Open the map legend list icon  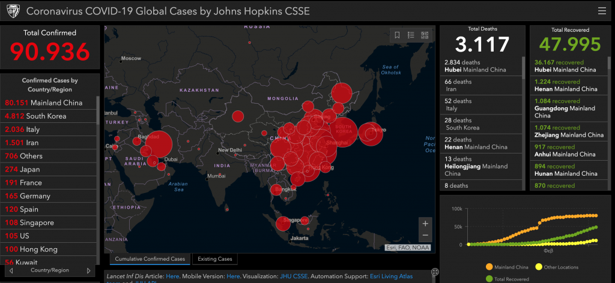[x=411, y=35]
